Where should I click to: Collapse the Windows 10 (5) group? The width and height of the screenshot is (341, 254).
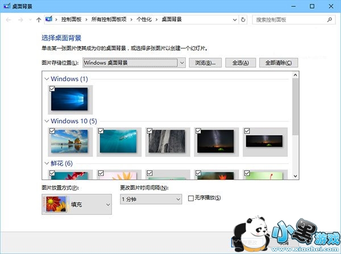point(47,121)
